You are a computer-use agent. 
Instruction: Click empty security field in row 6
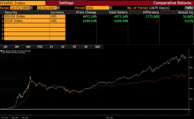click(x=27, y=38)
